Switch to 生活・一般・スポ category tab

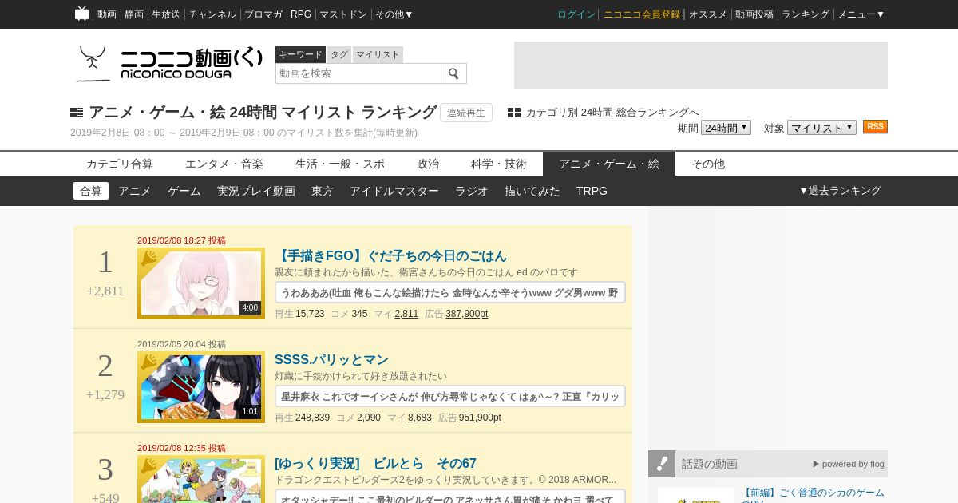pos(340,164)
